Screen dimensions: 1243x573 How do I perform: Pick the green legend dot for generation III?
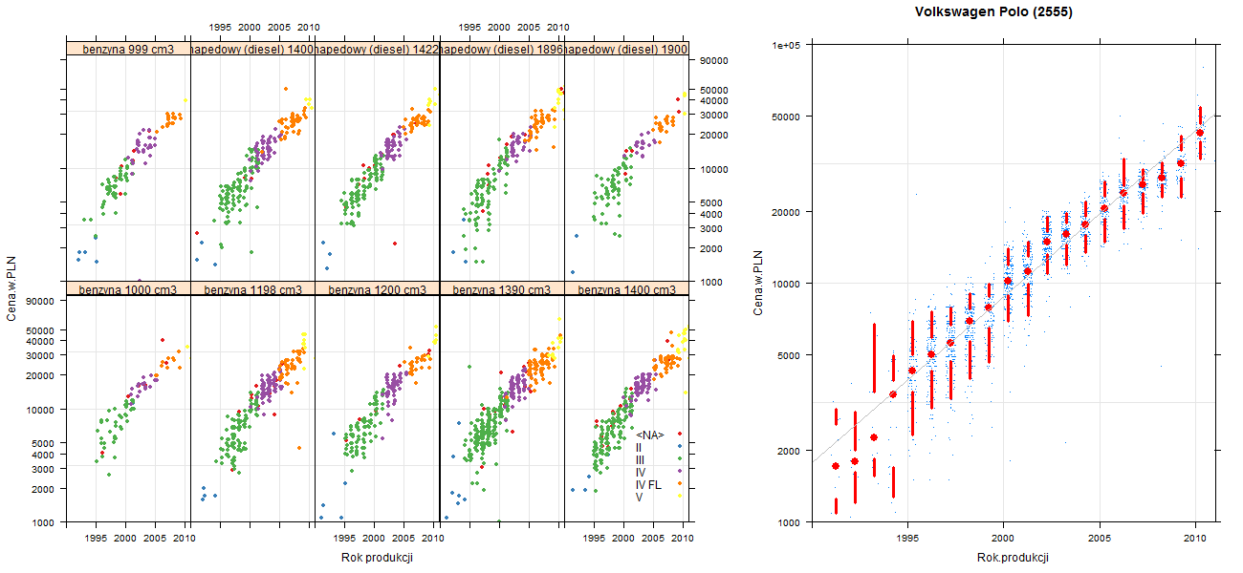tap(680, 460)
